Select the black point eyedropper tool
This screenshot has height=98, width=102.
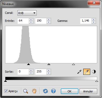79,72
